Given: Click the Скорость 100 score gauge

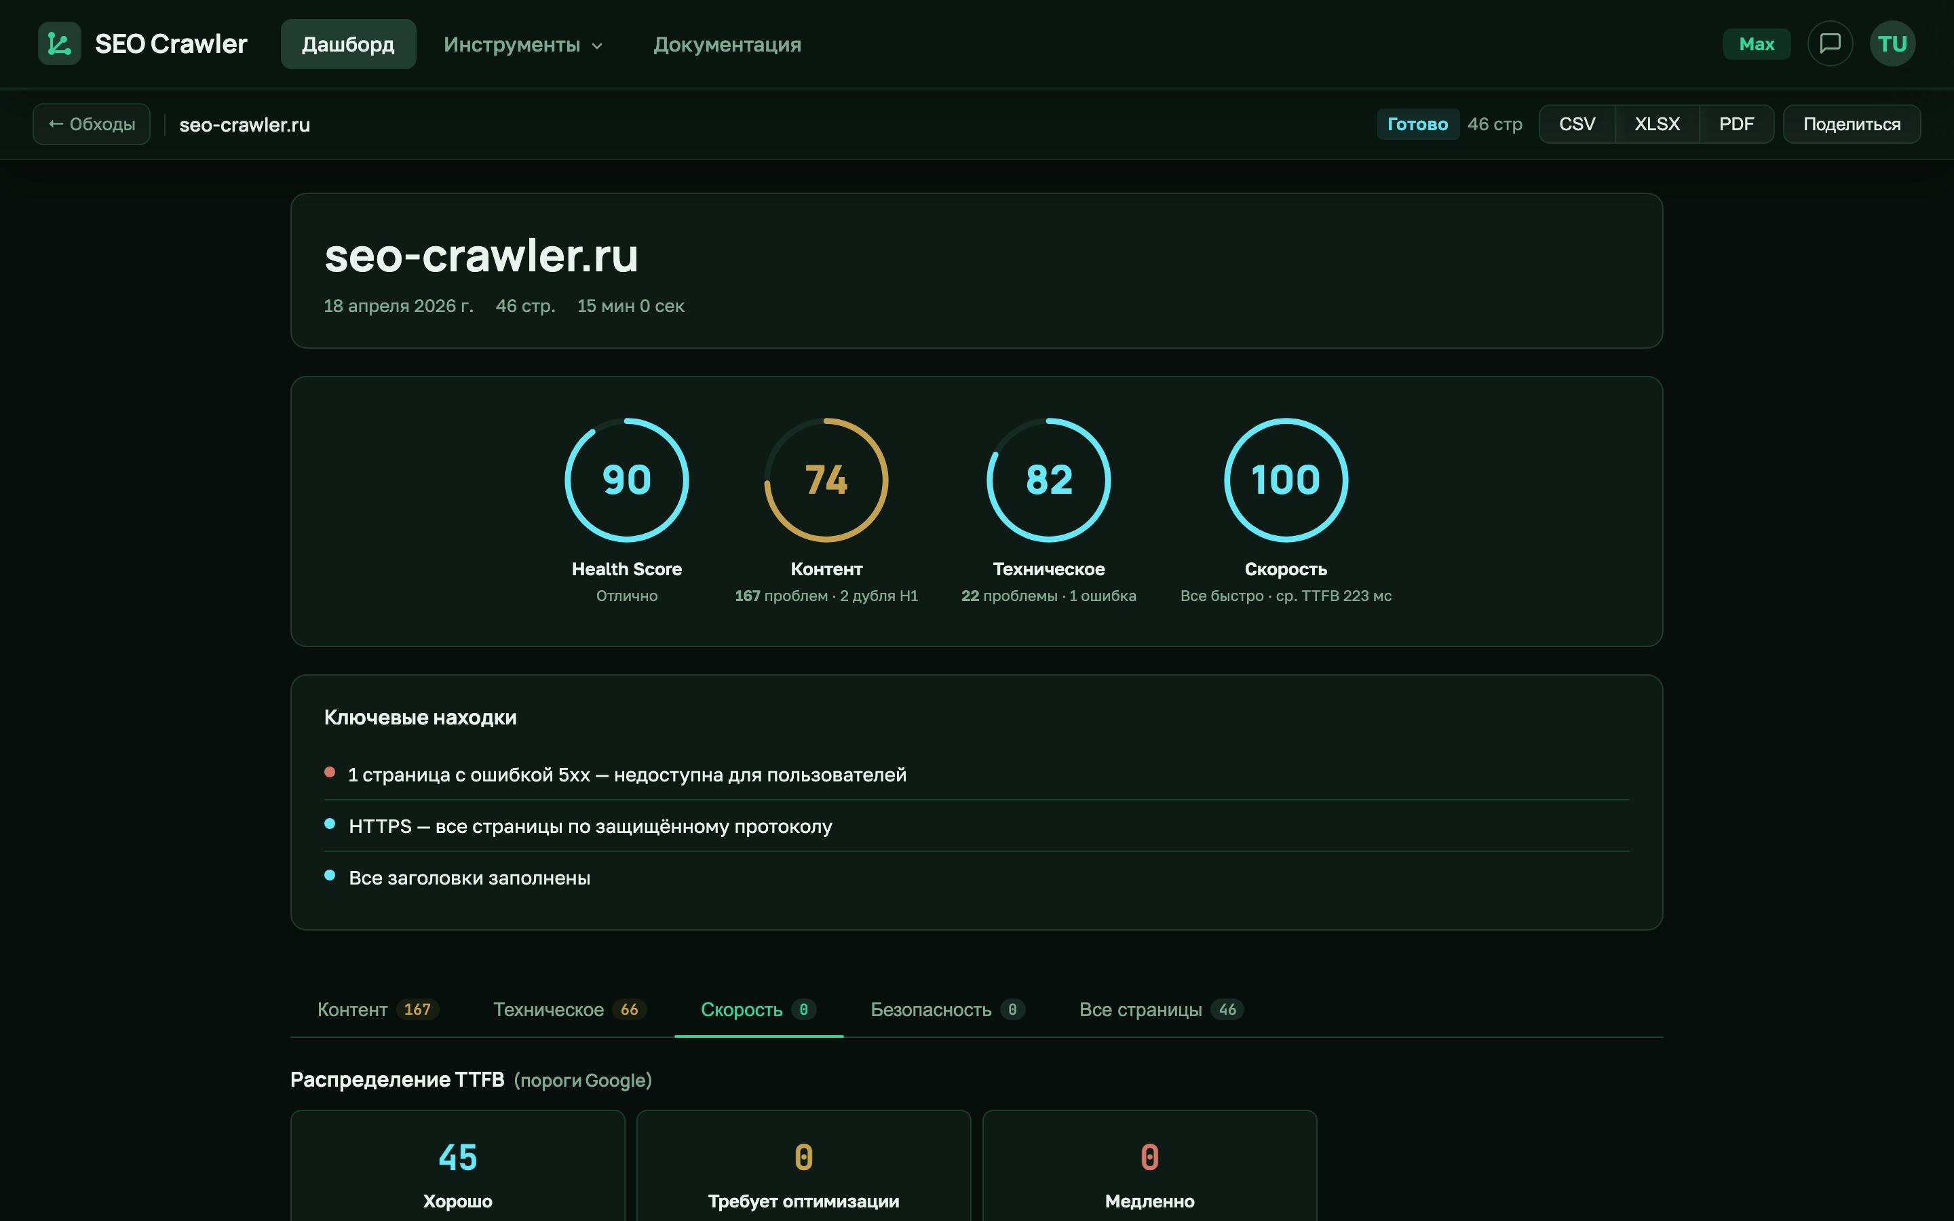Looking at the screenshot, I should pos(1286,480).
